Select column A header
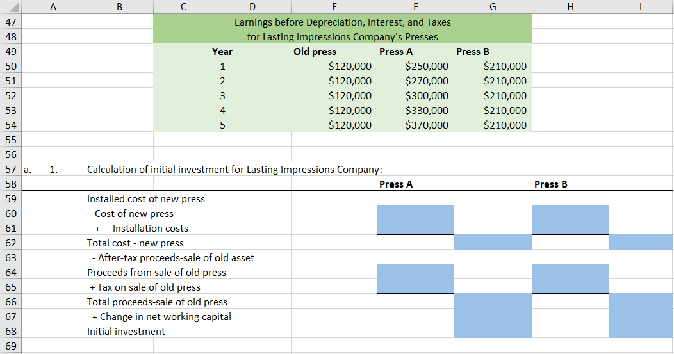The height and width of the screenshot is (354, 674). 53,6
